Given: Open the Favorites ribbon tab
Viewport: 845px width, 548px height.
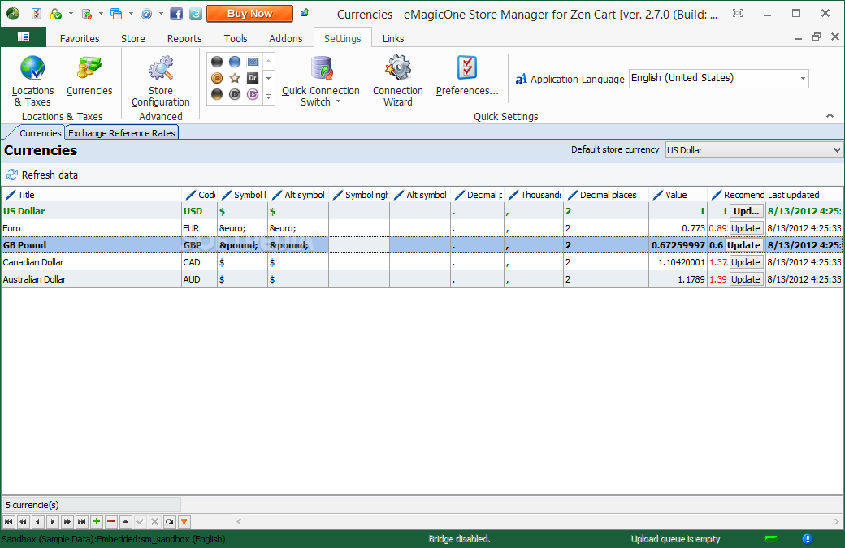Looking at the screenshot, I should (x=80, y=38).
